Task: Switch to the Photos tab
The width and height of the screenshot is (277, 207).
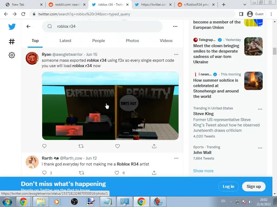Action: (x=132, y=41)
